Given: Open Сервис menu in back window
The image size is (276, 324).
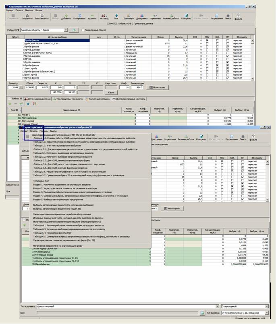Looking at the screenshot, I should 10,10.
